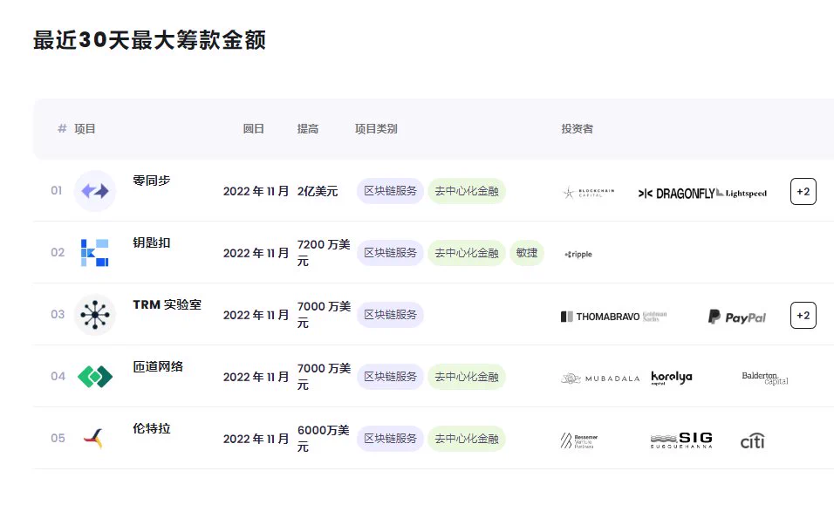The width and height of the screenshot is (834, 505).
Task: Click the green diamond 匝道网络 logo
Action: 95,377
